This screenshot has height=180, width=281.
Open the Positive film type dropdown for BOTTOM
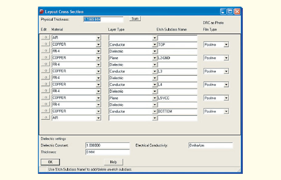pos(226,112)
